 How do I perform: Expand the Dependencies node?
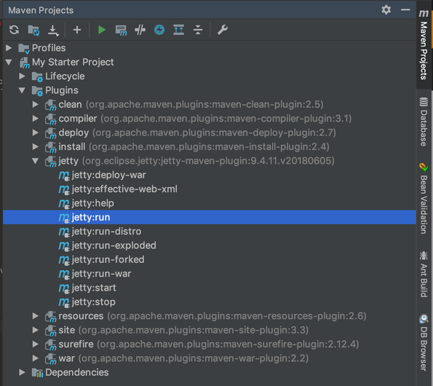pos(22,372)
